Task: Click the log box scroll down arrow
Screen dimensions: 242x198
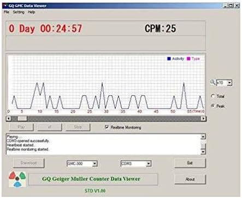Action: (x=203, y=152)
